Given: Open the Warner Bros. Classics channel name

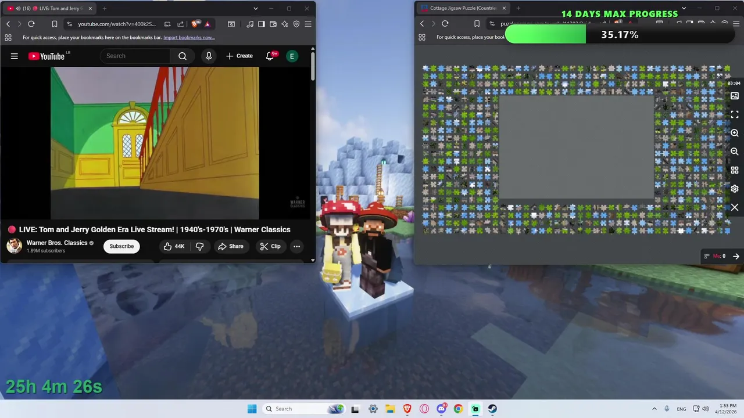Looking at the screenshot, I should 57,243.
